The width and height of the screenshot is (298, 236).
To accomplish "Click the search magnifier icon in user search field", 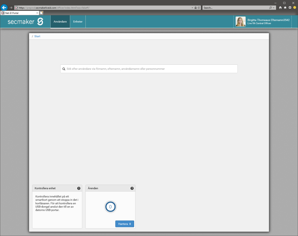I will tap(64, 69).
